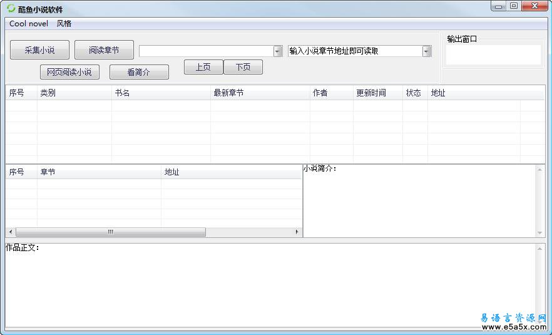Click the 作者 column header
The image size is (552, 335).
tap(332, 93)
